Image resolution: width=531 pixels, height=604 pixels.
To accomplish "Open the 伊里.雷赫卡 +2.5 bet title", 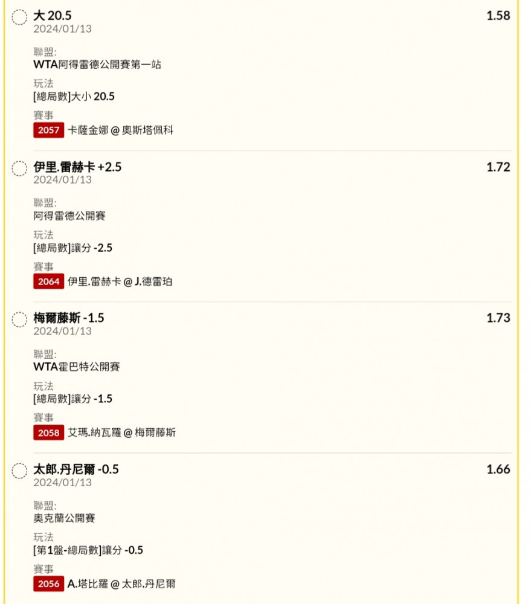I will point(77,167).
